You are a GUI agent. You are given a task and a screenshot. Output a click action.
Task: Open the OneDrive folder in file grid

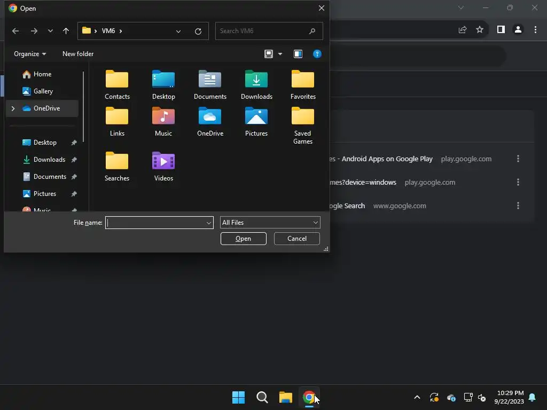pyautogui.click(x=210, y=122)
